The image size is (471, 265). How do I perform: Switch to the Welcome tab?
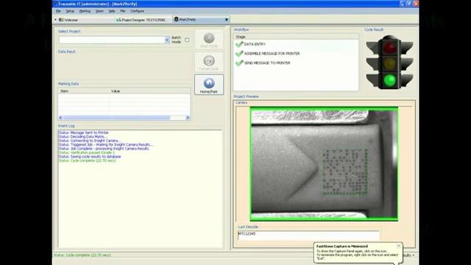[71, 20]
